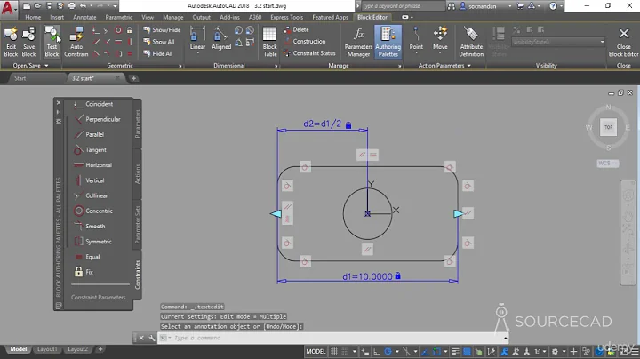Open the Dimensional panel settings arrow
The height and width of the screenshot is (359, 640).
pos(276,66)
